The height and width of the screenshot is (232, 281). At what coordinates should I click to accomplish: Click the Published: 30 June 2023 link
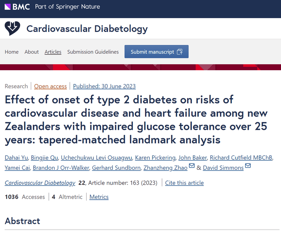point(104,86)
